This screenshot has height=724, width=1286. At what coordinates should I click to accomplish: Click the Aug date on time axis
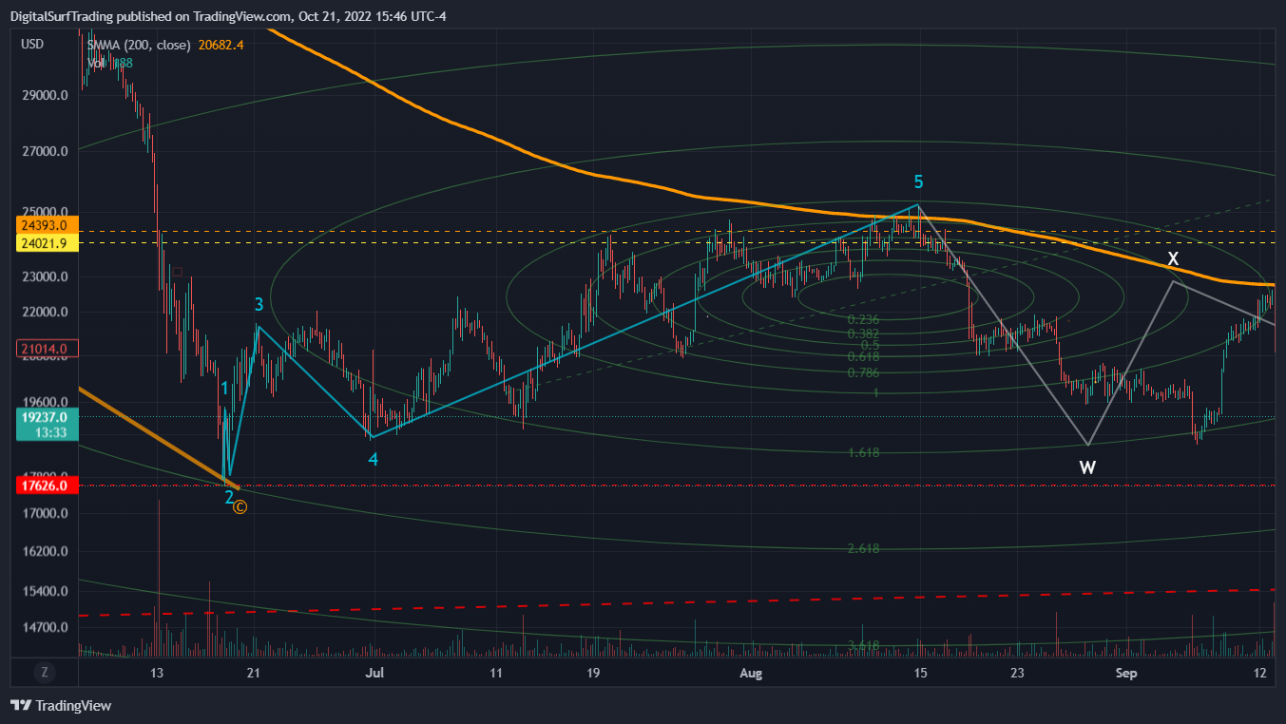[751, 673]
